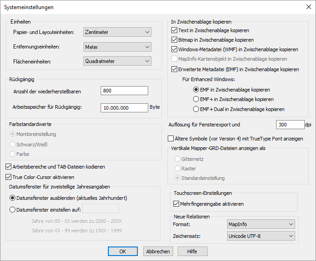Click the dpi unit label
Viewport: 316px width, 261px height.
308,125
